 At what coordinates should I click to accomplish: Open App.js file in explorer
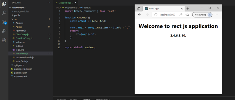pos(31,27)
